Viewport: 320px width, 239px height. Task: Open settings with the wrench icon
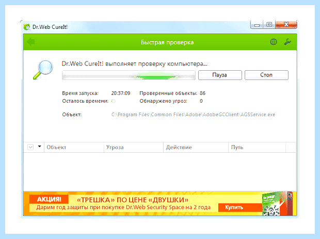click(x=288, y=42)
